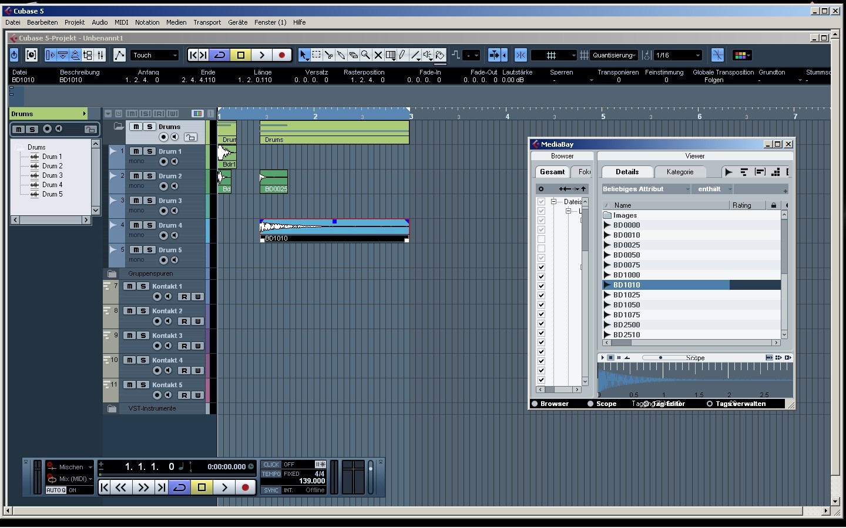
Task: Open the Mixer from toolbar
Action: point(100,55)
